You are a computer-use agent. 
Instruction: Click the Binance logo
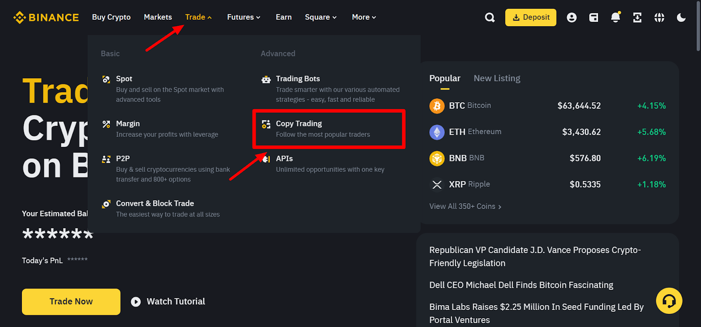(x=46, y=17)
